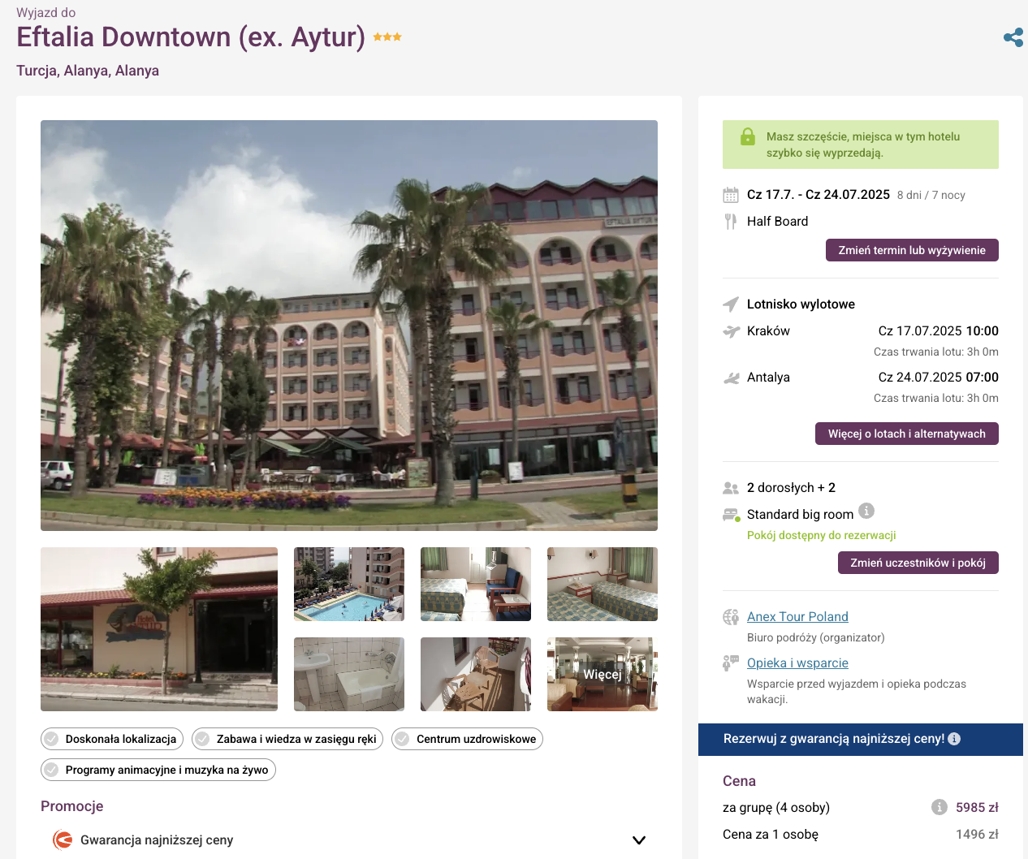Click the Więcej photos thumbnail

click(x=603, y=675)
